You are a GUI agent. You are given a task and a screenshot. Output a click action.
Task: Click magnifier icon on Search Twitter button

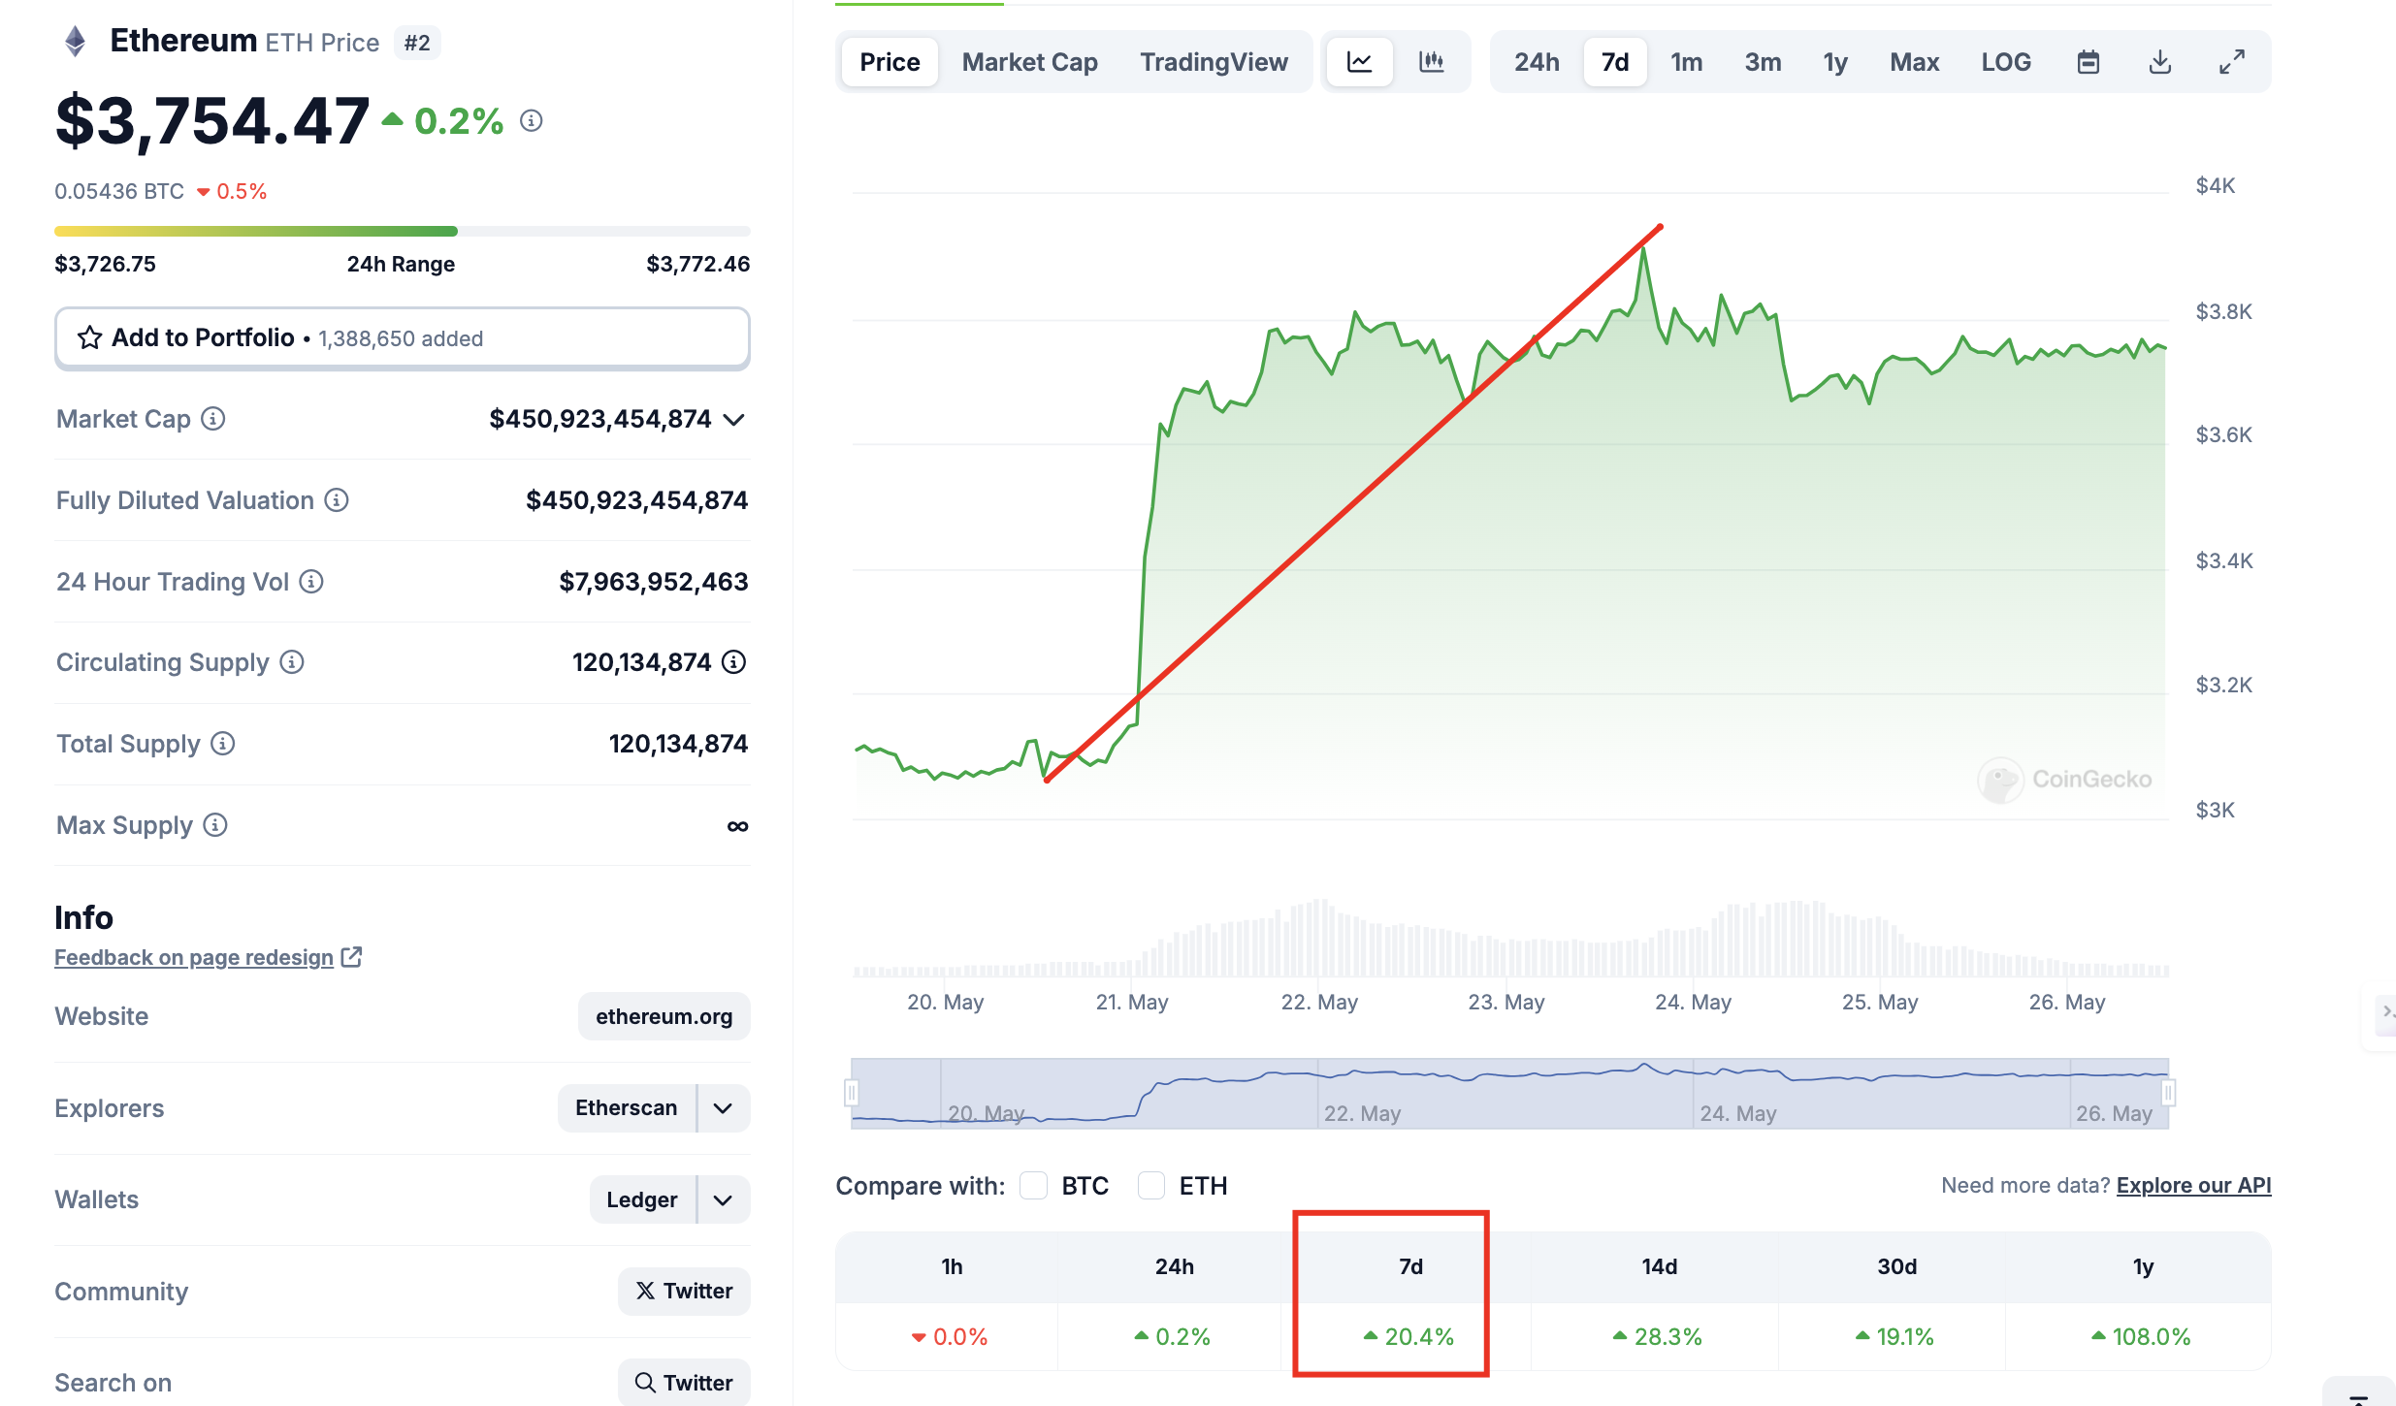[645, 1383]
